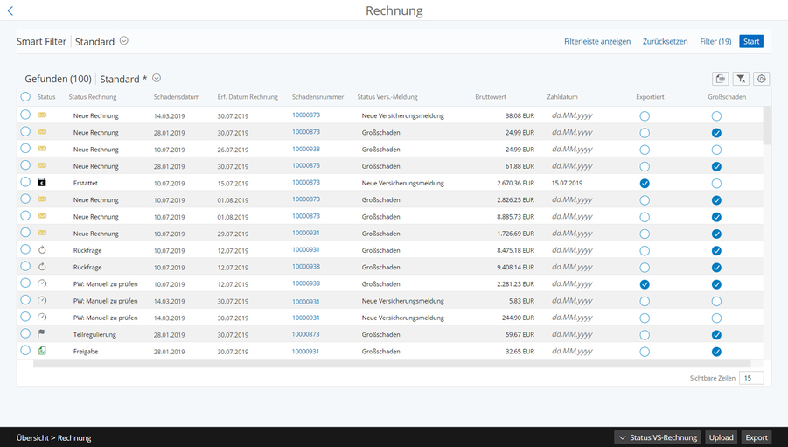Open the Gefunden Standard view dropdown
The height and width of the screenshot is (447, 788).
[157, 79]
